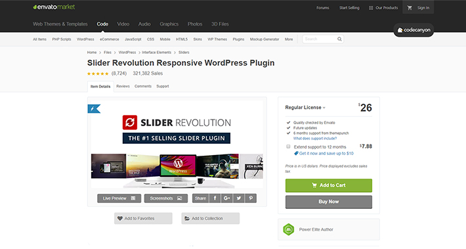Click the red Slider Revolution logo icon
Screen dimensions: 466x249
click(x=130, y=123)
